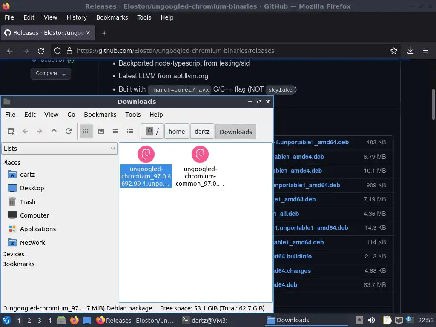Open Firefox tracking protection shield icon
Screen dimensions: 436x327
[x=57, y=51]
